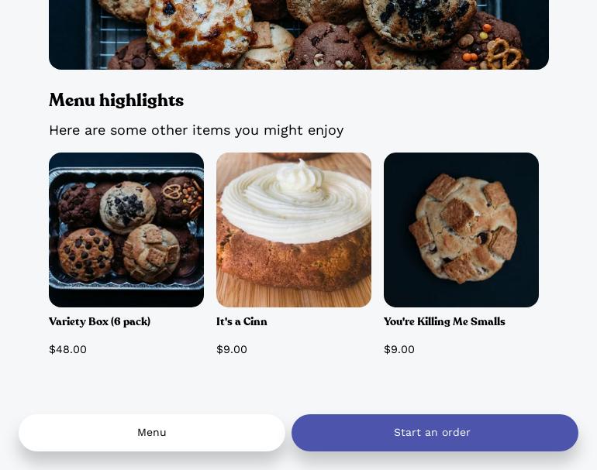Viewport: 597px width, 470px height.
Task: Click the $48.00 price label
Action: pyautogui.click(x=67, y=349)
